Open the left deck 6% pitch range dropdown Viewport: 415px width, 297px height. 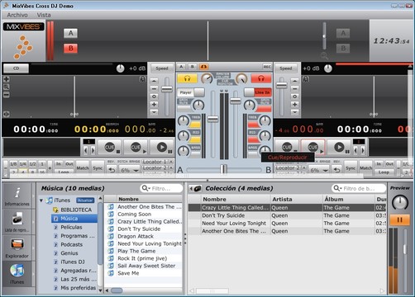coord(130,170)
